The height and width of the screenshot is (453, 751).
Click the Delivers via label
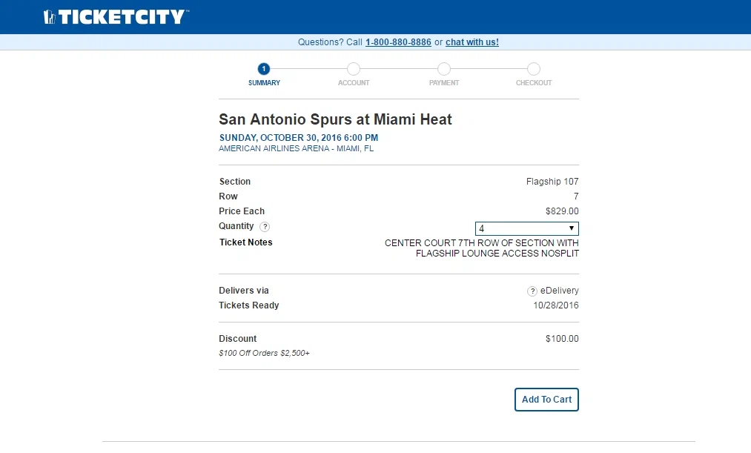click(x=244, y=291)
